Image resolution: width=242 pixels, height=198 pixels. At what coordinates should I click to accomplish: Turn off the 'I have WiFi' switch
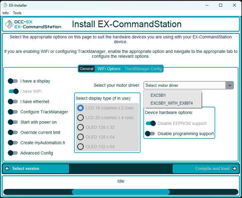[14, 91]
